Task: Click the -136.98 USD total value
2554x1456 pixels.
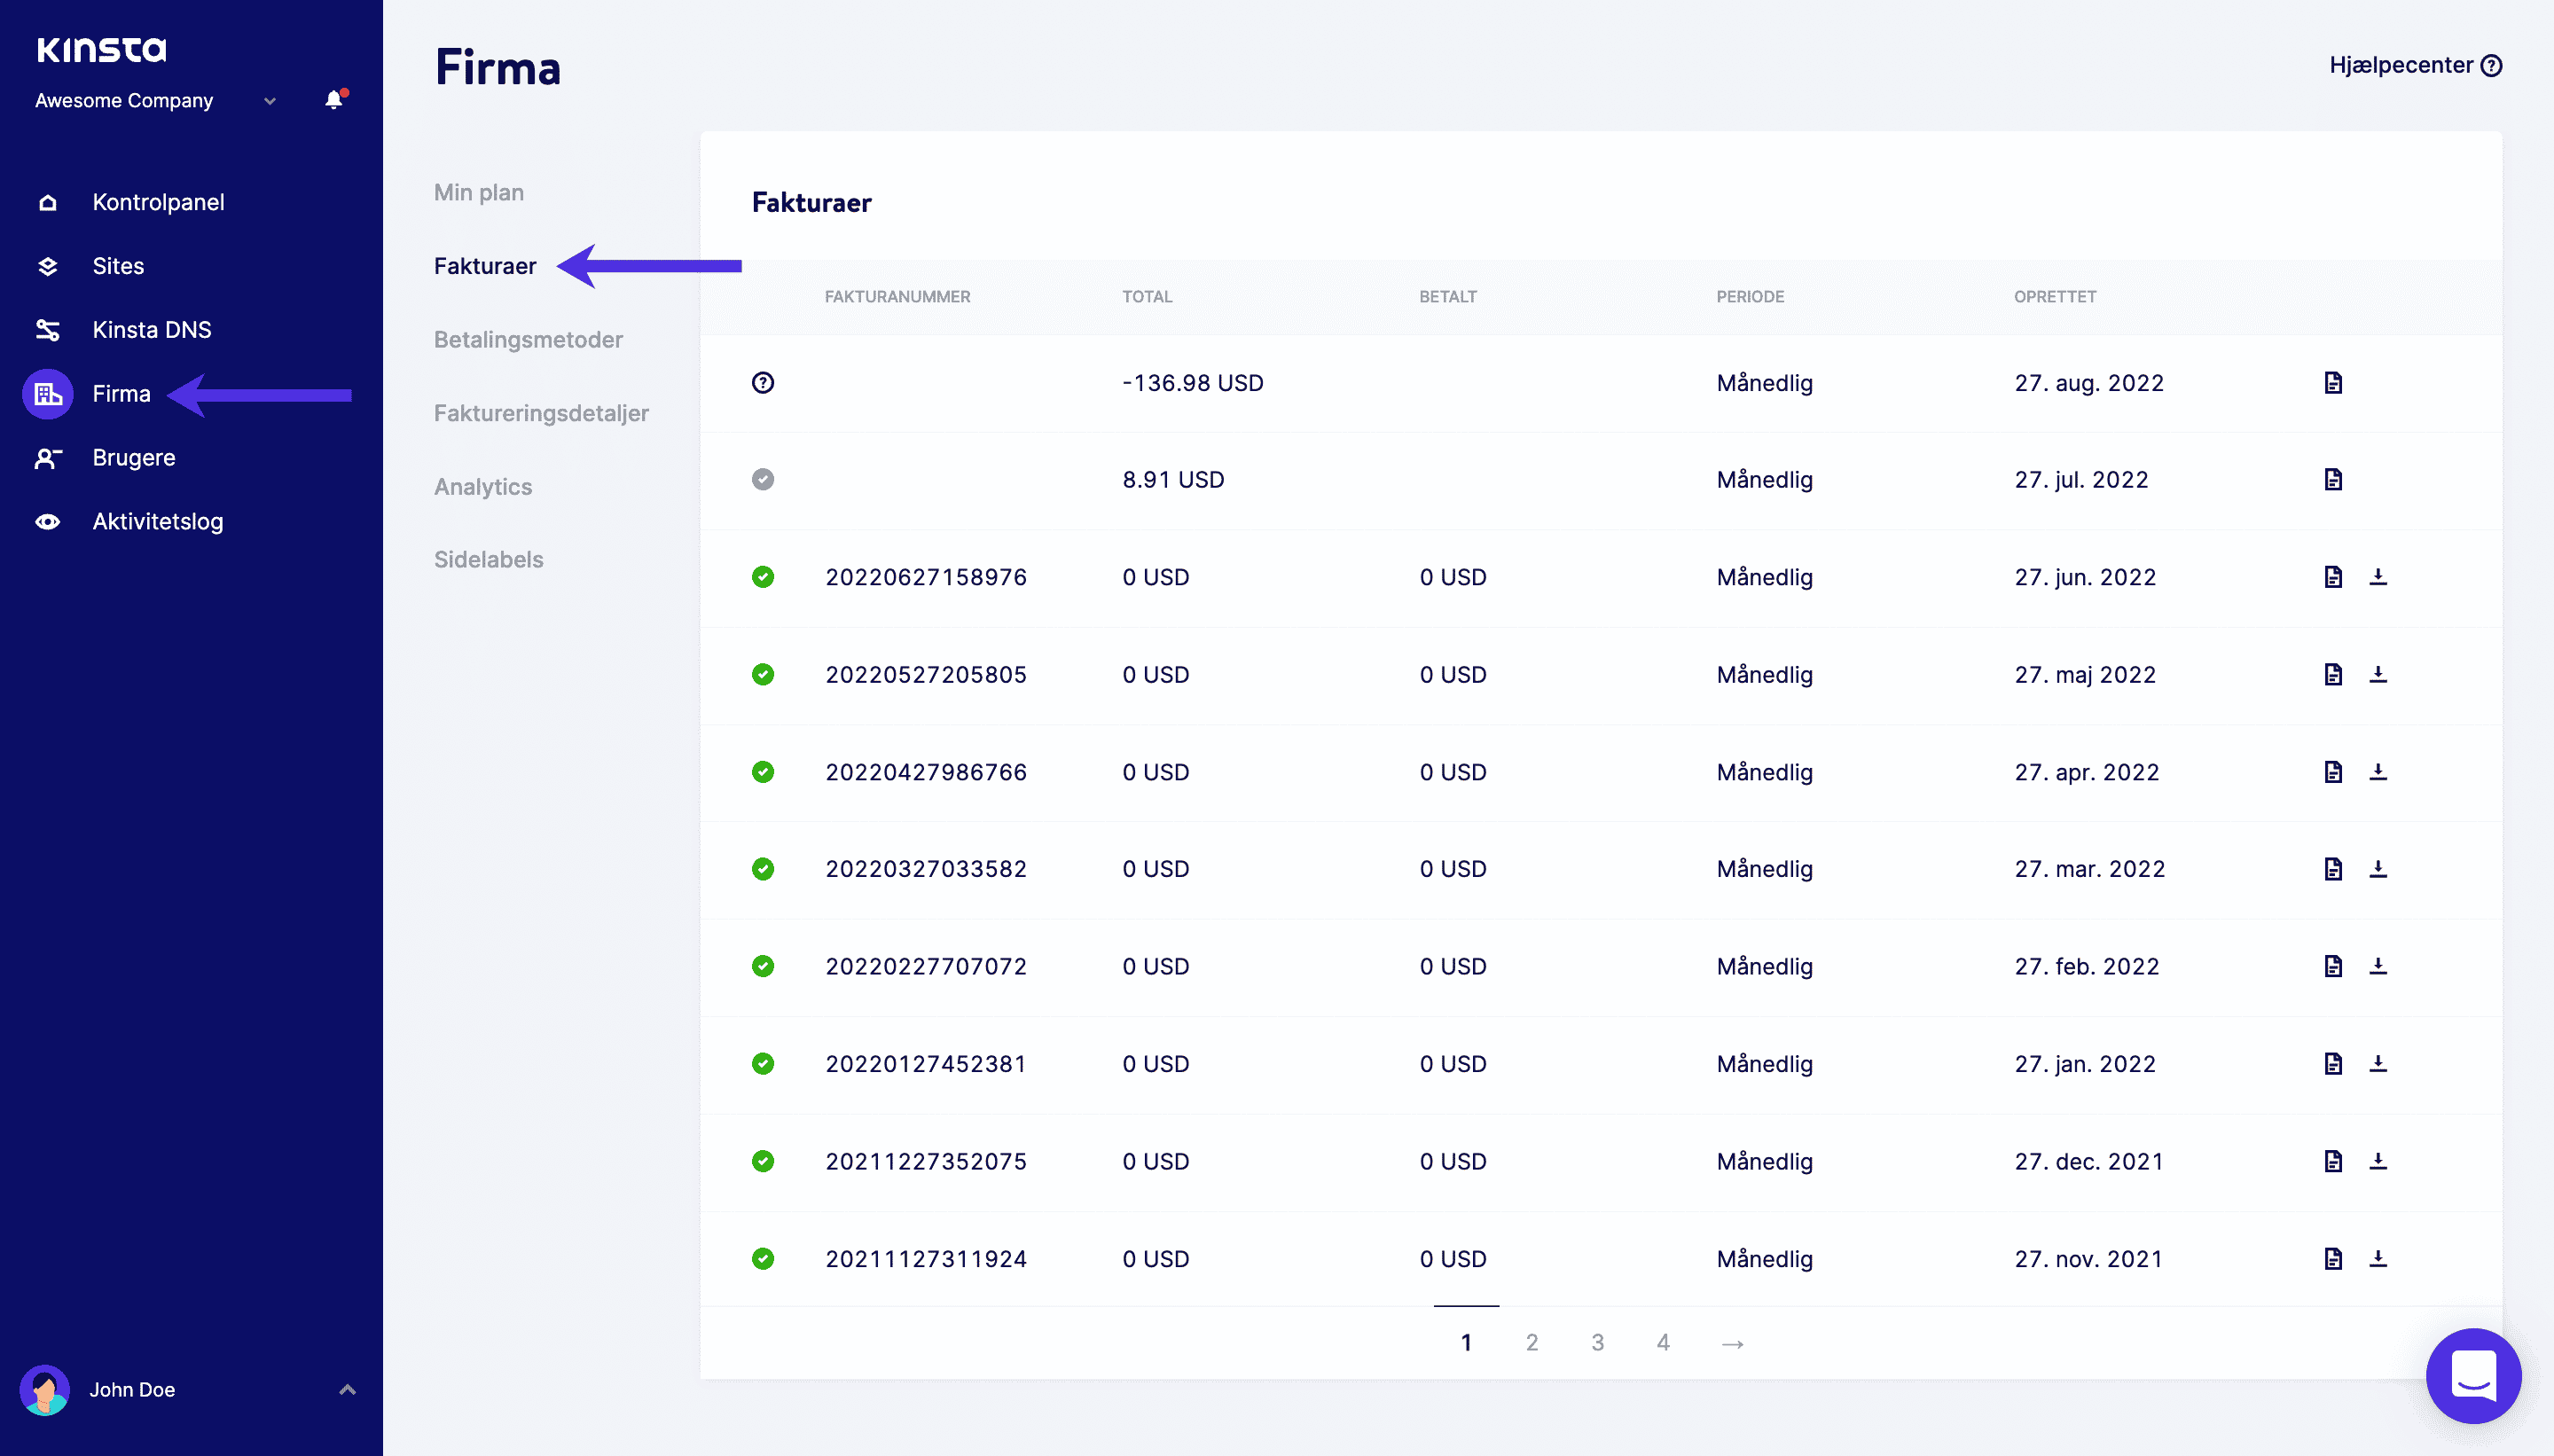Action: click(1192, 383)
